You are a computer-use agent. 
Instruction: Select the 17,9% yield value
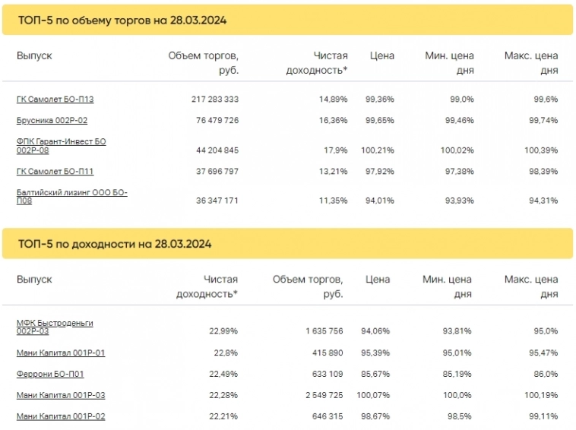point(335,150)
